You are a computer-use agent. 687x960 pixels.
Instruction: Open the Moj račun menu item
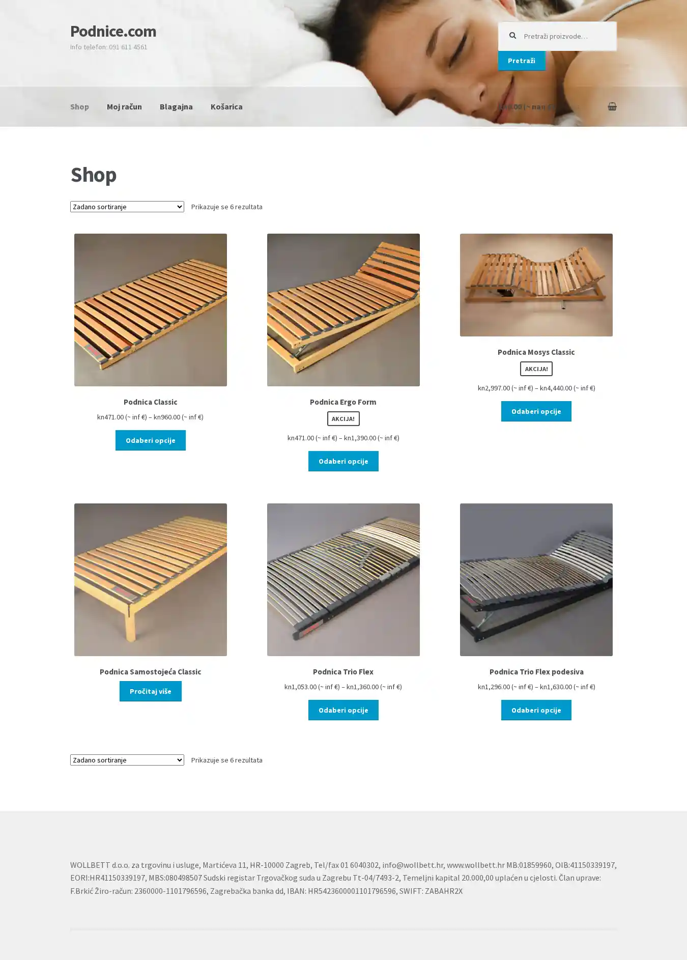tap(124, 106)
